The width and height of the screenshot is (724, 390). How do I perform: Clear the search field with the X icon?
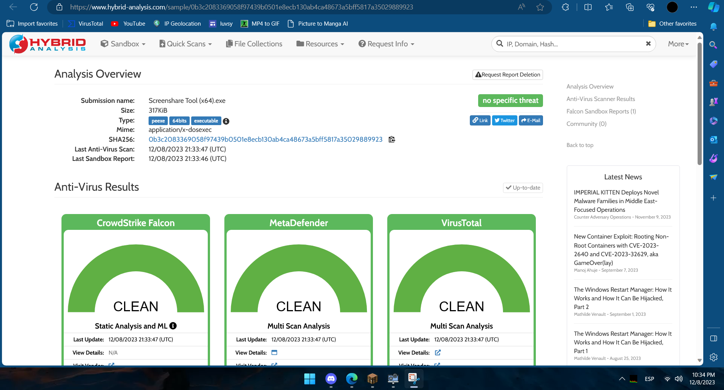pos(648,44)
